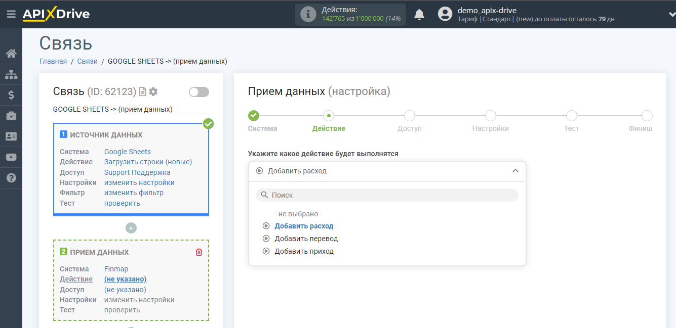Click the user avatar icon
The width and height of the screenshot is (676, 328).
(445, 14)
